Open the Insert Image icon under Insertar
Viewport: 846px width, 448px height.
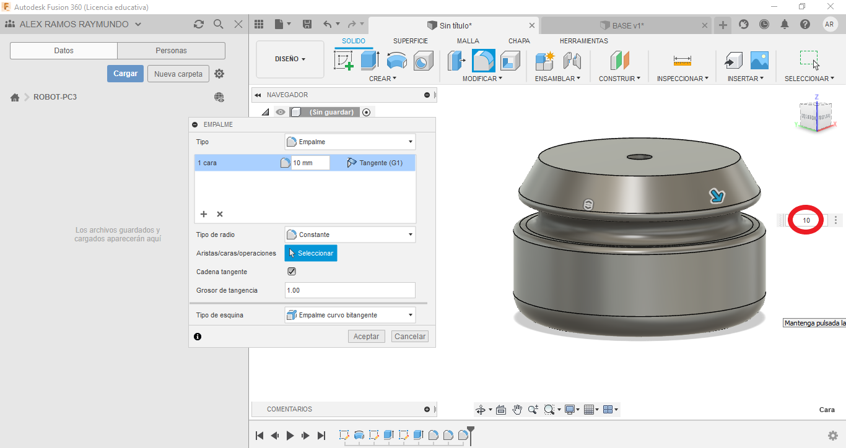click(759, 61)
